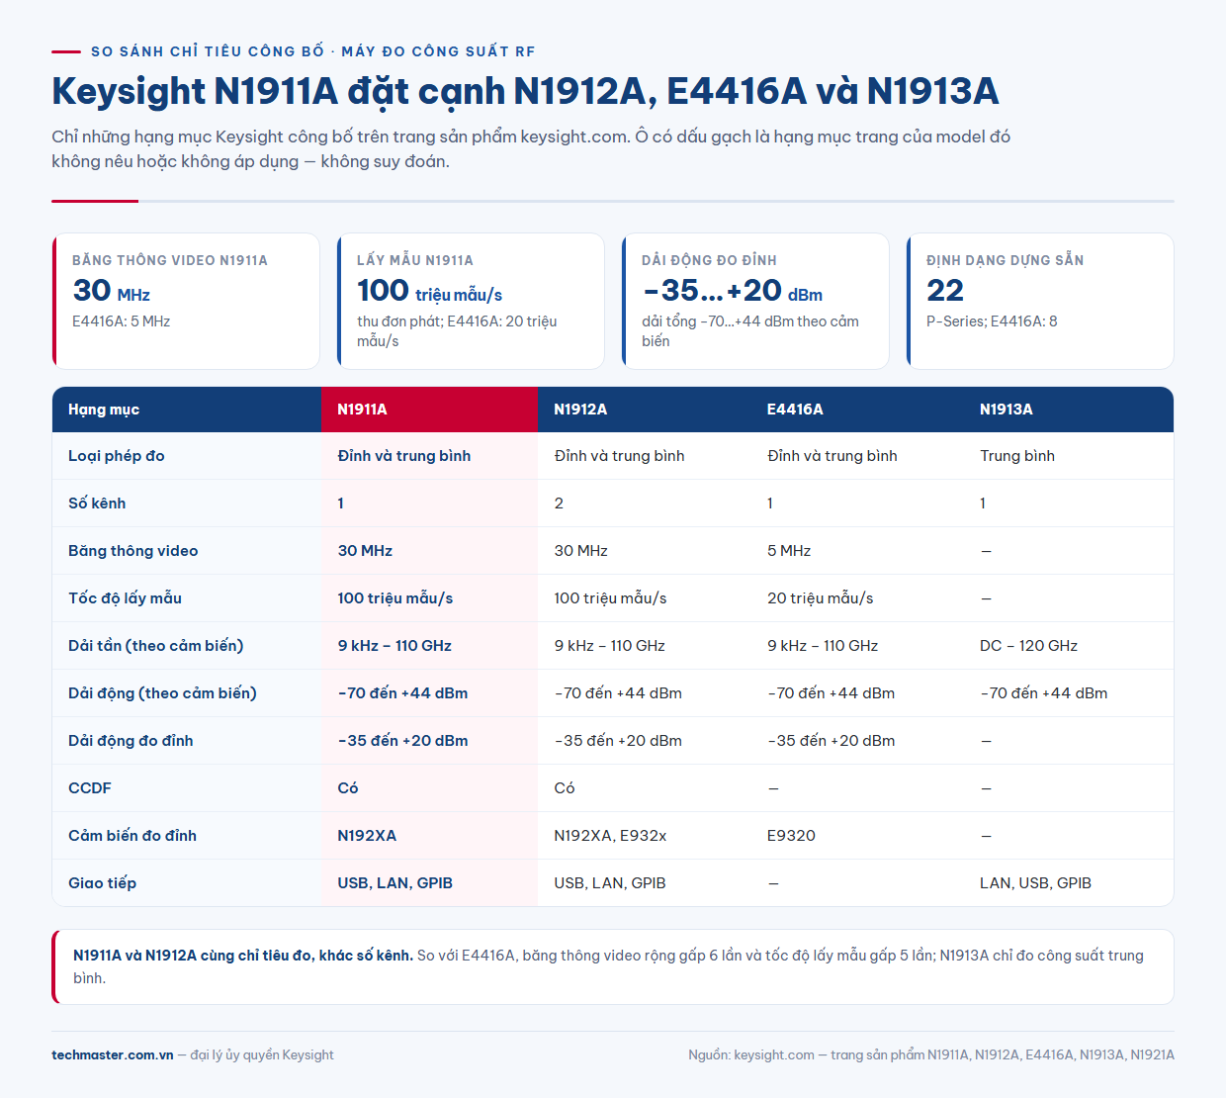This screenshot has width=1226, height=1098.
Task: Open the 'Băng thông video N1911A' card
Action: (186, 301)
